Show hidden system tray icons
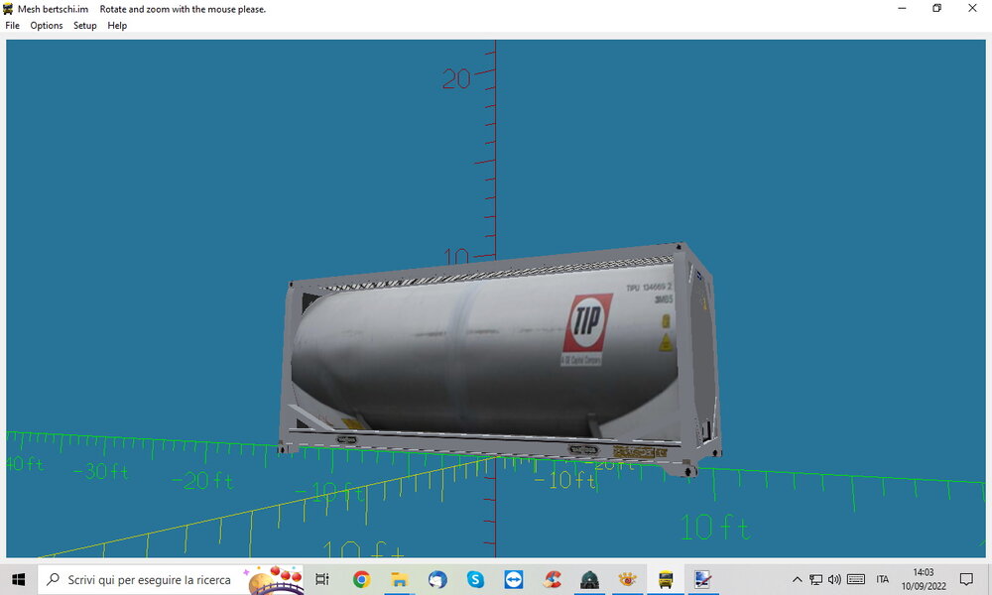The height and width of the screenshot is (595, 992). (798, 579)
